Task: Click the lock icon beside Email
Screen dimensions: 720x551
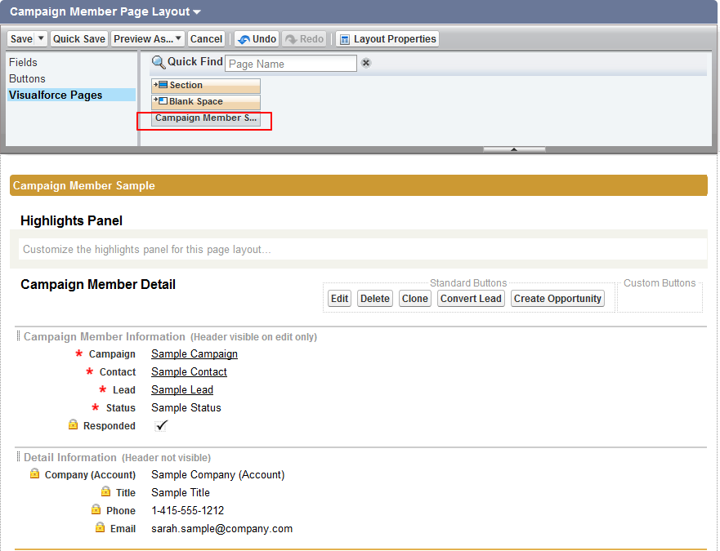Action: 100,527
